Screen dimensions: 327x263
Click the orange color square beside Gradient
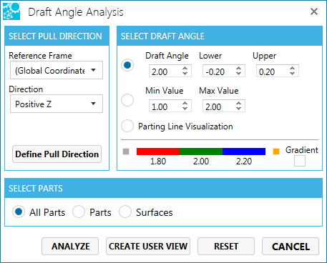[276, 152]
